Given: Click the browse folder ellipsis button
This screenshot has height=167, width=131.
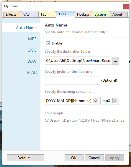Looking at the screenshot, I should click(115, 61).
